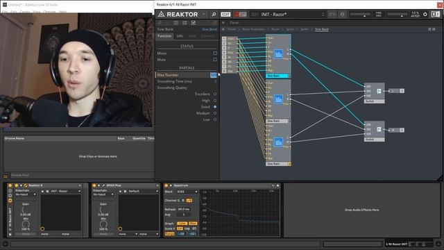Click the top Sine Bank module icon
Screen dimensions: 444x250
pyautogui.click(x=278, y=54)
